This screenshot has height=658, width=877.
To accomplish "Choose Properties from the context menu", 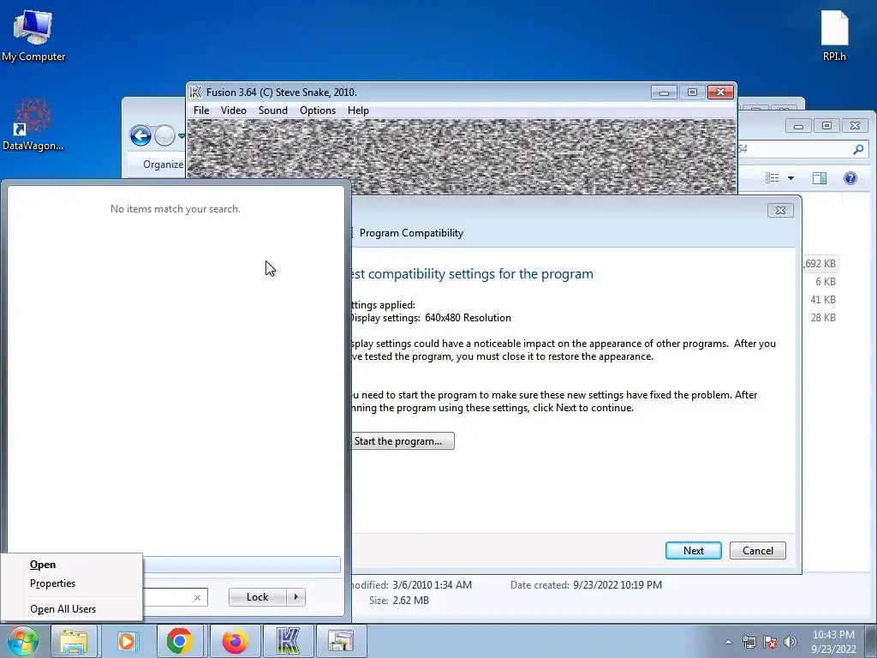I will point(72,583).
